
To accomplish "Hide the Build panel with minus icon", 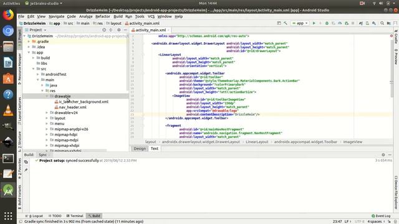I will coord(390,155).
